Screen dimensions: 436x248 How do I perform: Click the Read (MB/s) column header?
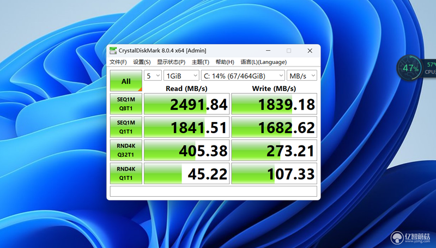click(186, 88)
